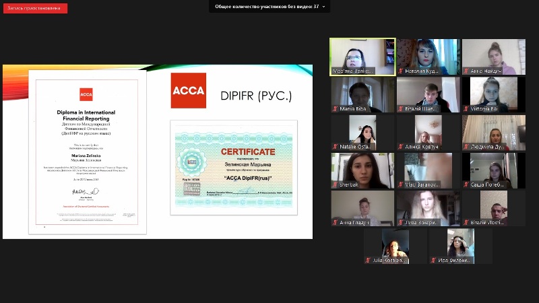Viewport: 539px width, 303px height.
Task: Click 'Mariana Zelinska' name on diploma
Action: (x=86, y=156)
